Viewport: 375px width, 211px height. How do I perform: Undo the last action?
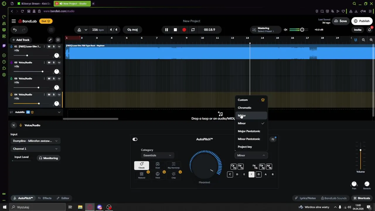[x=15, y=30]
